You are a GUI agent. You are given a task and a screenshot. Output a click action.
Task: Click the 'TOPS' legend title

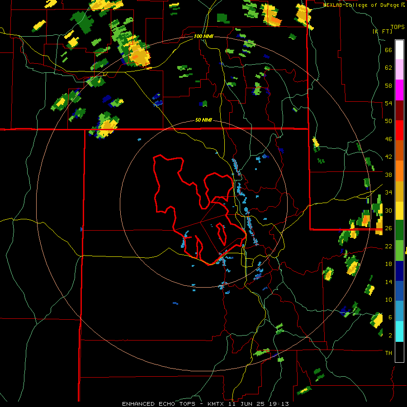[x=398, y=27]
